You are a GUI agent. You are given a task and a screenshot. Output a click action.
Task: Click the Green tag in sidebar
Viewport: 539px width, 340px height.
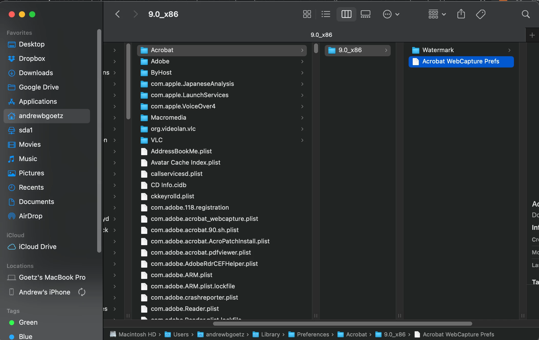tap(28, 322)
